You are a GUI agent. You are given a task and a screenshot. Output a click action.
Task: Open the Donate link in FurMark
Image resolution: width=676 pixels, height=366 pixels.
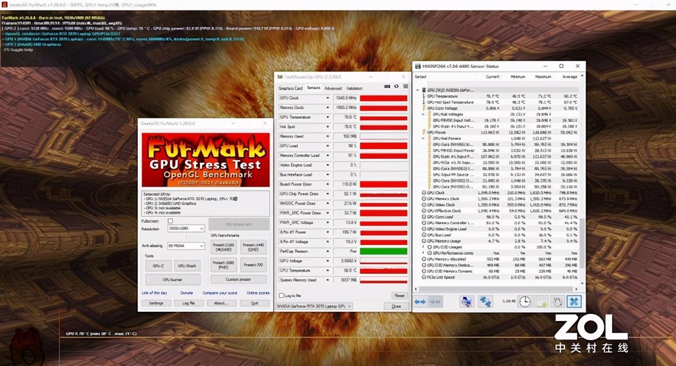pyautogui.click(x=186, y=293)
